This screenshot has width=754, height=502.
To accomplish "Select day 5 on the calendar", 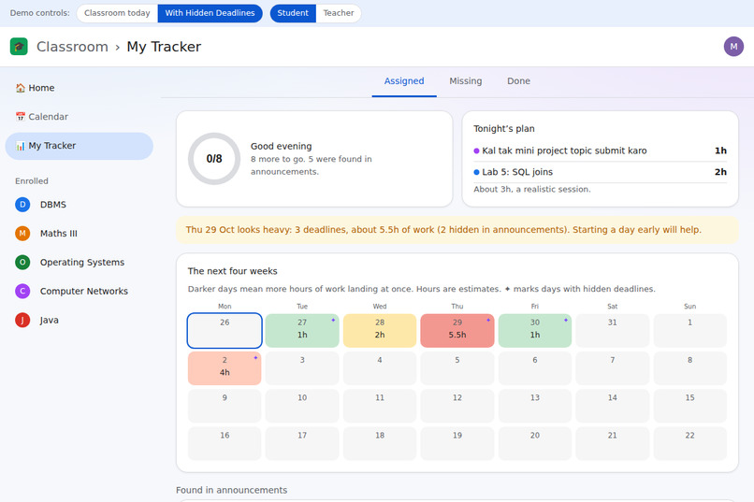I will click(x=457, y=368).
